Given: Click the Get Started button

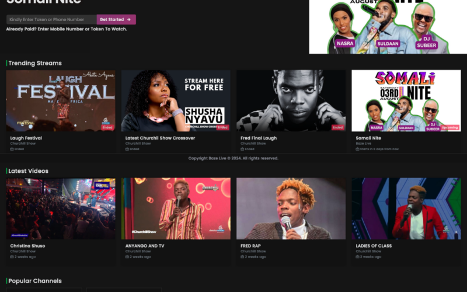Looking at the screenshot, I should pos(116,19).
